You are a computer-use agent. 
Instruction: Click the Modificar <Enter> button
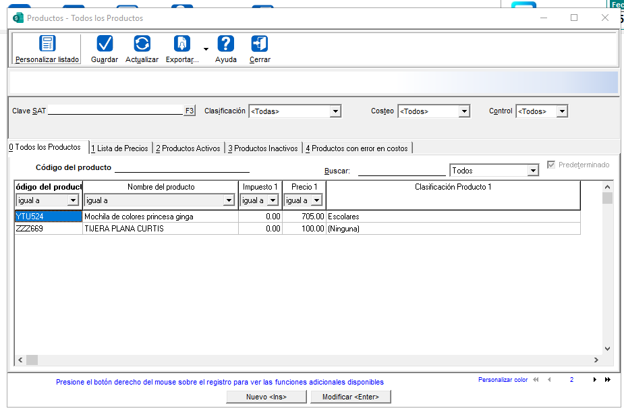(351, 397)
